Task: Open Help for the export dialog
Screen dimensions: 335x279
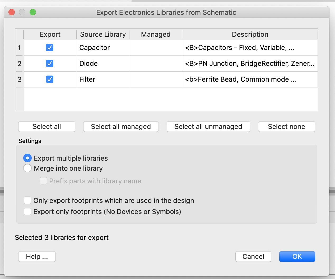Action: point(37,256)
